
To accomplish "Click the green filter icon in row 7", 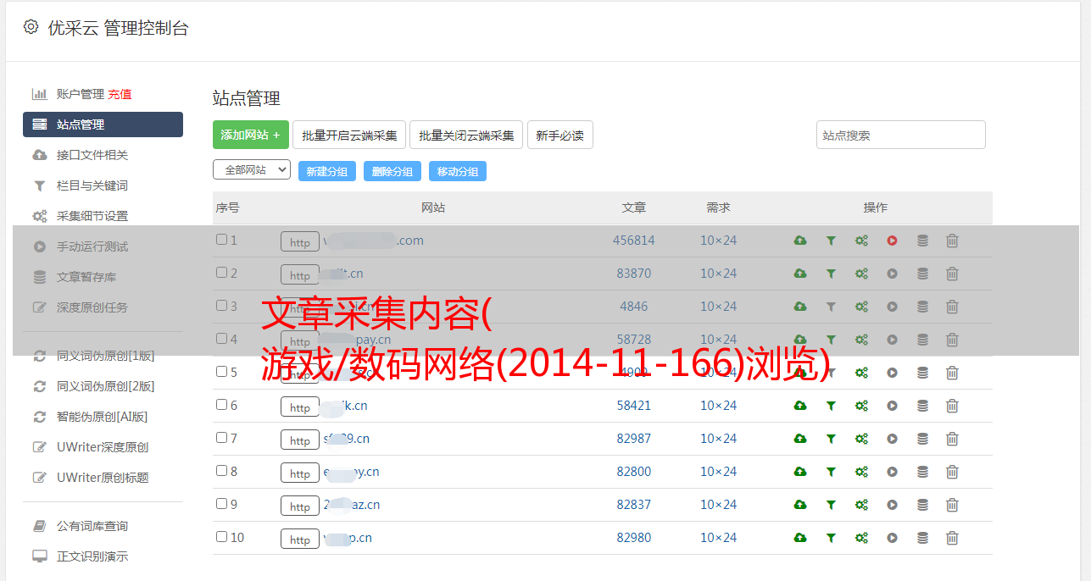I will tap(831, 439).
